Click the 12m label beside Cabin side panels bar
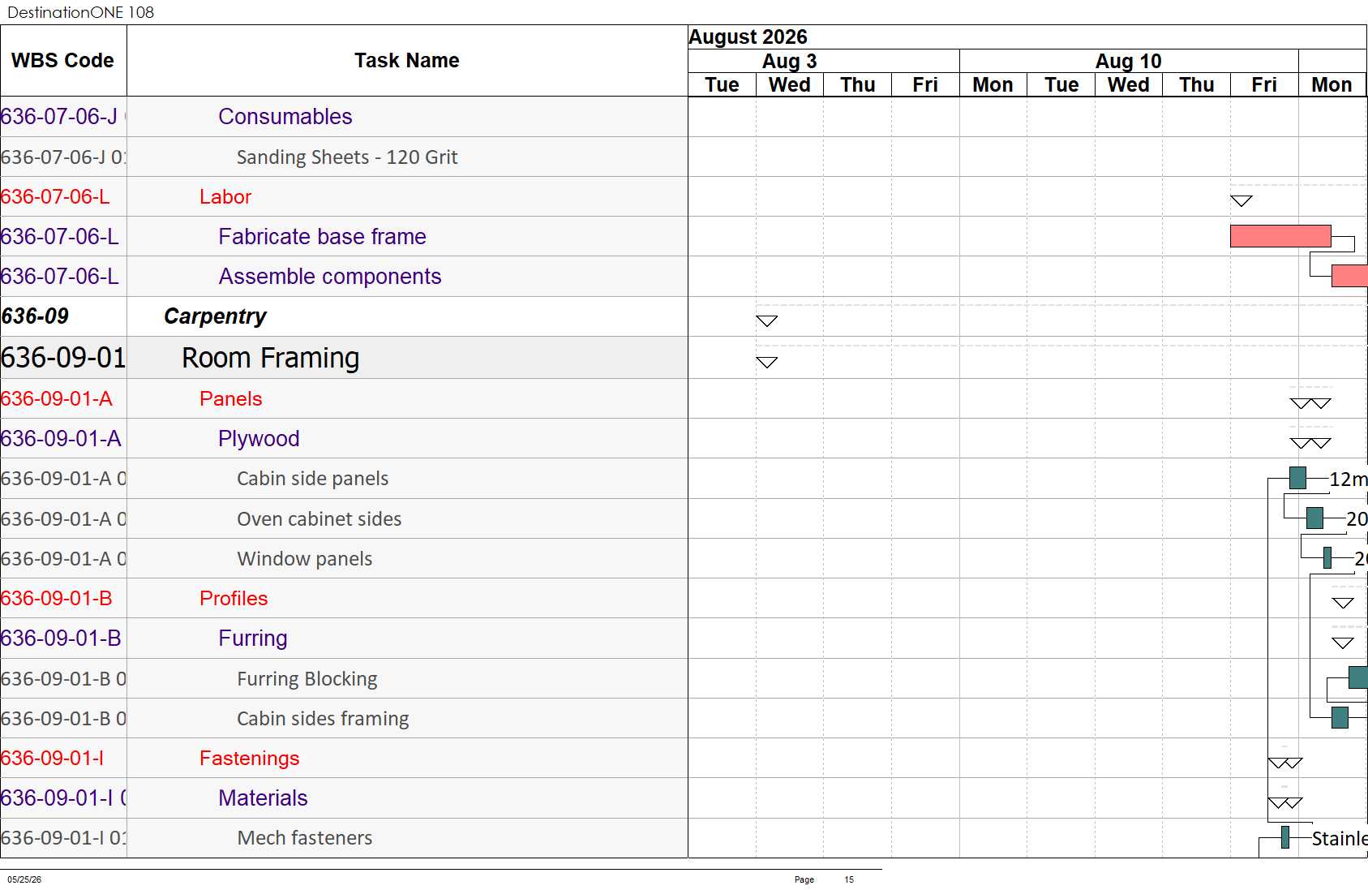 1349,479
